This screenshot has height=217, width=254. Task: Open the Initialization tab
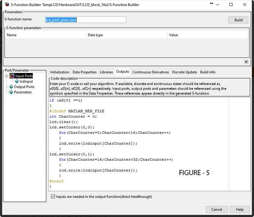[x=60, y=72]
